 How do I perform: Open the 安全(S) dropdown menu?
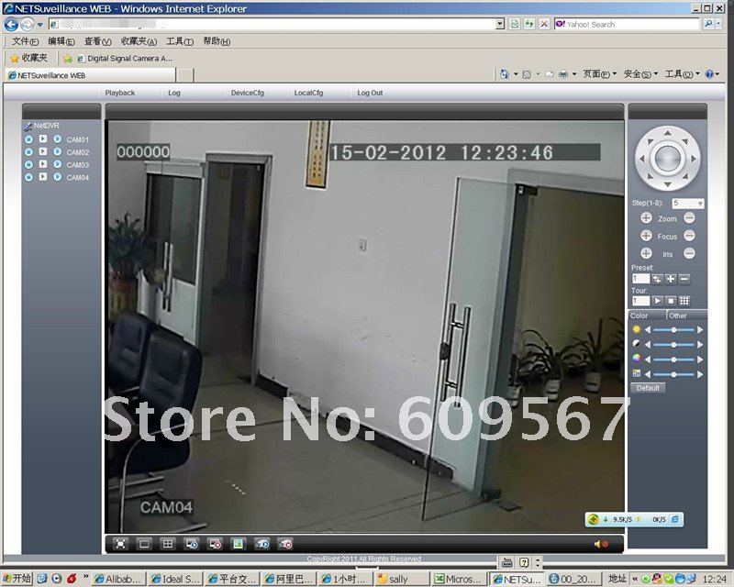click(640, 74)
